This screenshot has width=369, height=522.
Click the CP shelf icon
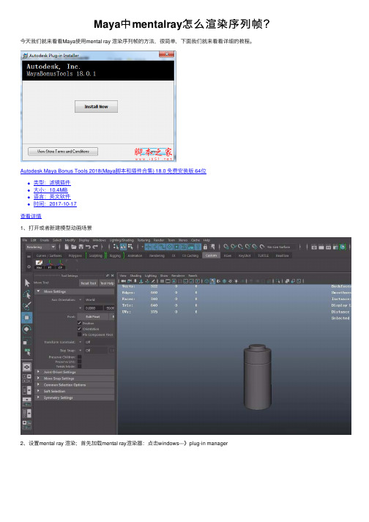[60, 264]
